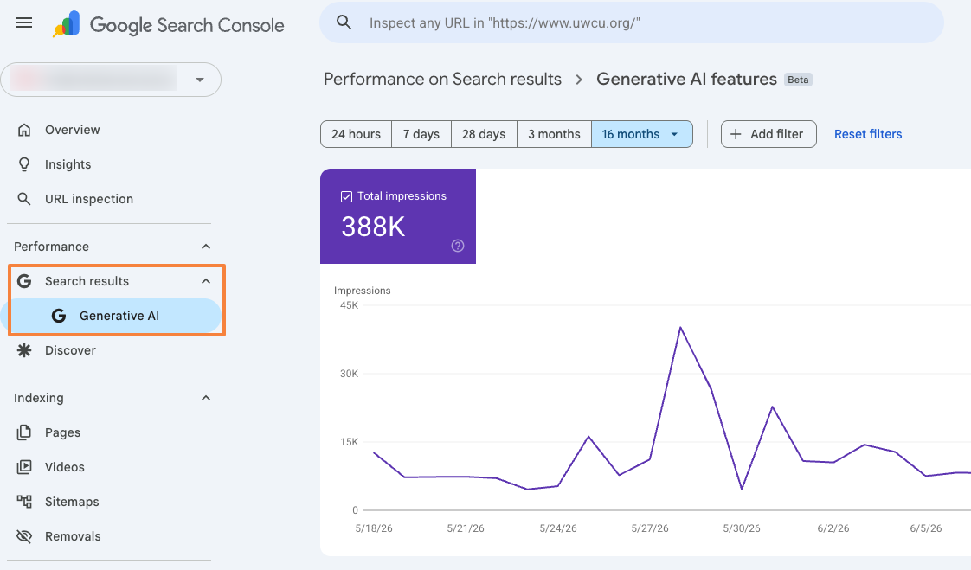This screenshot has height=570, width=971.
Task: Click the Videos play icon
Action: 24,467
